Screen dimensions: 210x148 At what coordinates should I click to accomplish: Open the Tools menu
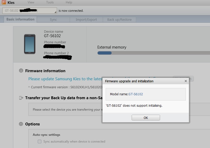click(x=50, y=2)
